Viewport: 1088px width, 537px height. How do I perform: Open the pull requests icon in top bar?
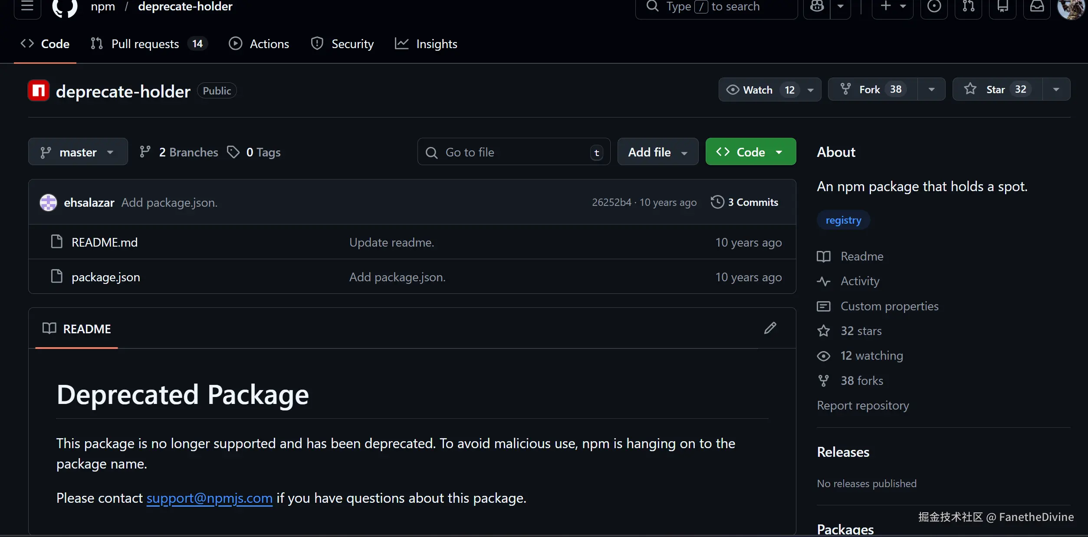[968, 7]
